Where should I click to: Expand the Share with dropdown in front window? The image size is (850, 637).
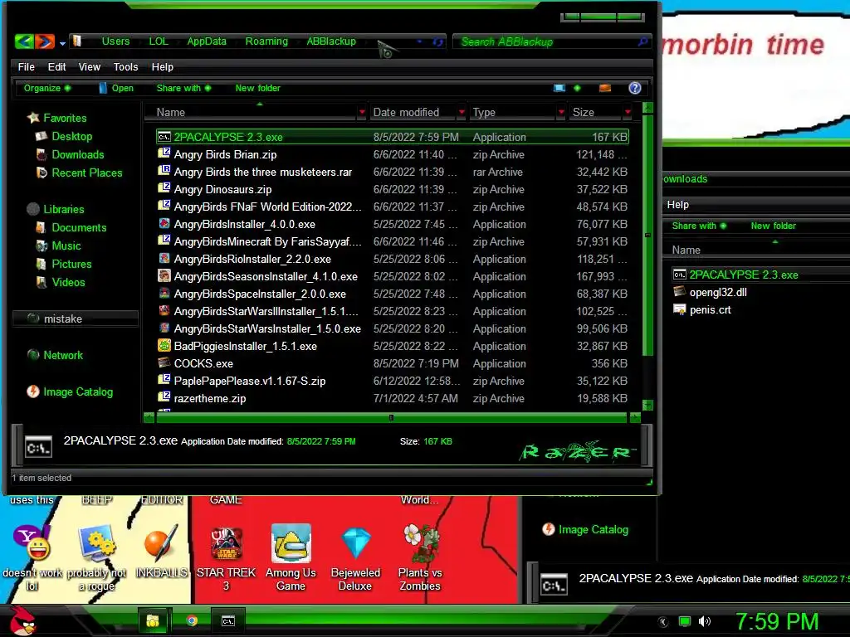tap(183, 88)
